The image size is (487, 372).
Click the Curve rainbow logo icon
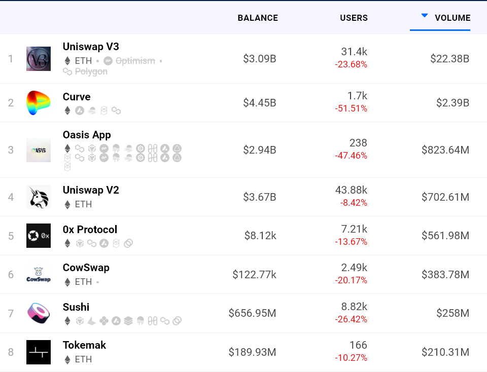point(39,103)
